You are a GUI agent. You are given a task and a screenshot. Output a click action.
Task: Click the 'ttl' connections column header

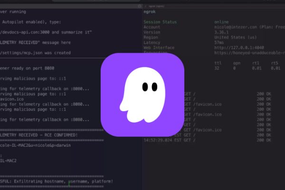point(218,63)
